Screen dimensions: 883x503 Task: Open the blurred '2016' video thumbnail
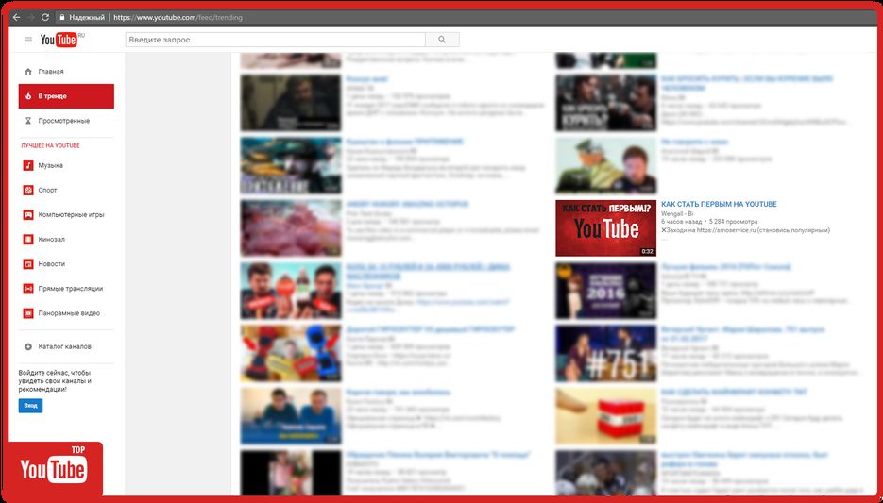tap(606, 291)
